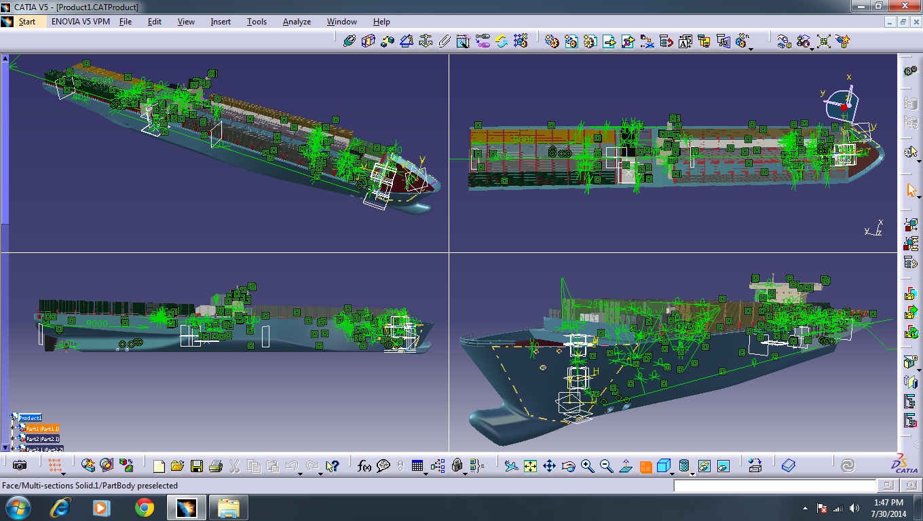The height and width of the screenshot is (521, 923).
Task: Activate the Pan view tool
Action: [x=549, y=466]
